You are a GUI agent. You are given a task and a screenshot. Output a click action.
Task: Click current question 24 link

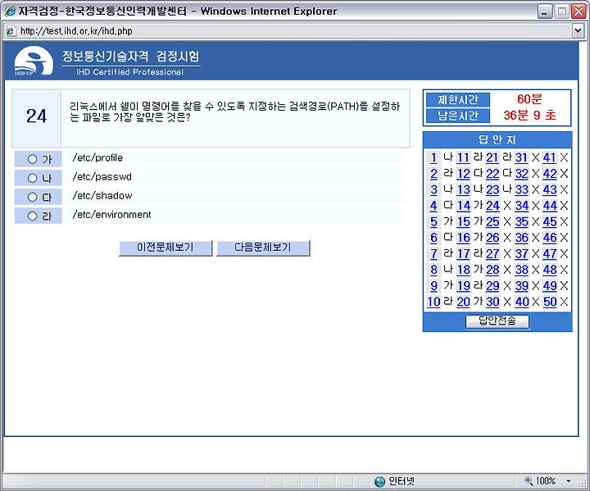point(492,206)
